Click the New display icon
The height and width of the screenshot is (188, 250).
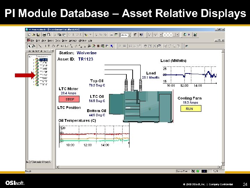point(29,34)
